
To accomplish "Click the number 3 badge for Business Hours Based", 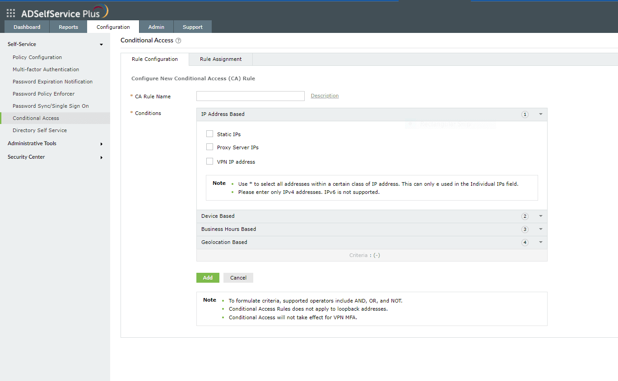I will (x=525, y=230).
